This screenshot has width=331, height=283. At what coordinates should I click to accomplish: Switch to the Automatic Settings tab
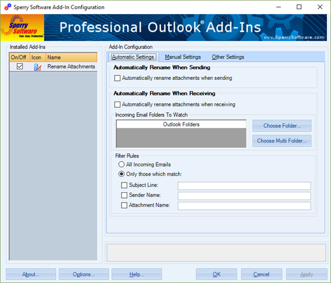click(134, 57)
